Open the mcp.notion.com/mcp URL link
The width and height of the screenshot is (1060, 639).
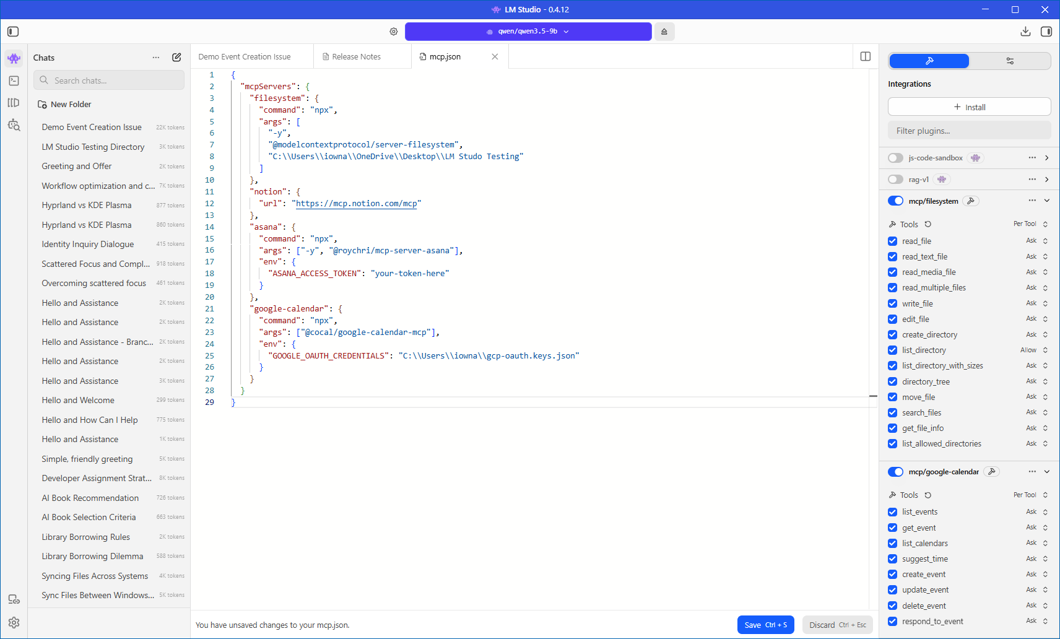(357, 203)
